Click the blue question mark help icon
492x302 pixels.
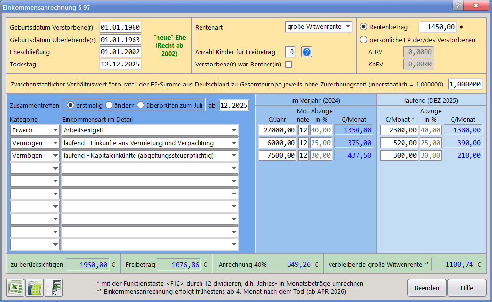pyautogui.click(x=307, y=52)
